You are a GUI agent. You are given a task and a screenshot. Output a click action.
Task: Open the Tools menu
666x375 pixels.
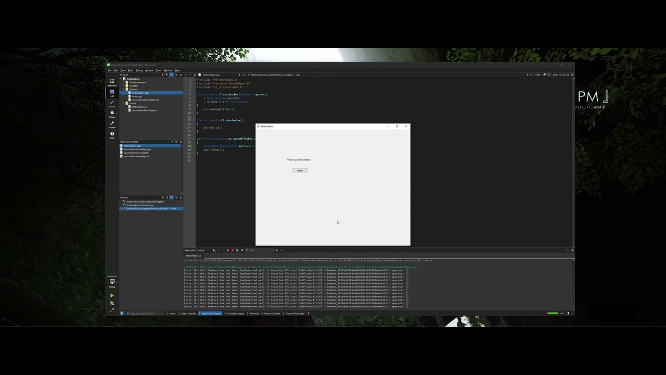[159, 70]
